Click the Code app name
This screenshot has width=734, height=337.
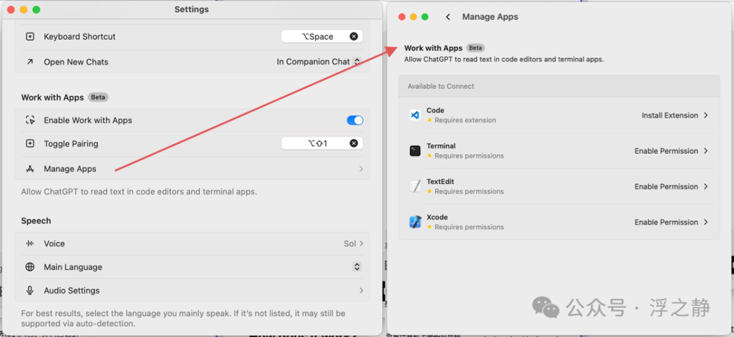[436, 111]
